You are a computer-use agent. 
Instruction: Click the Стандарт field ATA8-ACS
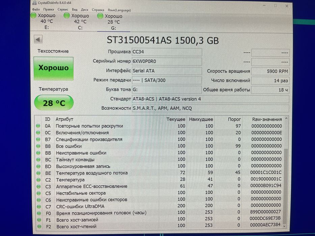coord(211,99)
